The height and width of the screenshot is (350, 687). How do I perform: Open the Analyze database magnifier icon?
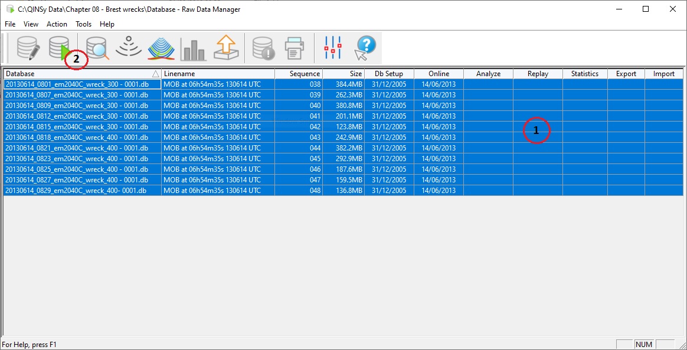click(x=97, y=48)
